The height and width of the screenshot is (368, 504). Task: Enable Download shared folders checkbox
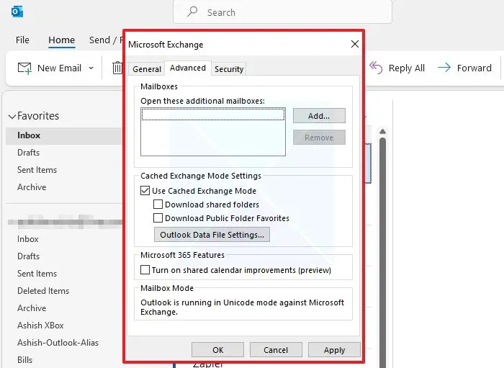158,205
